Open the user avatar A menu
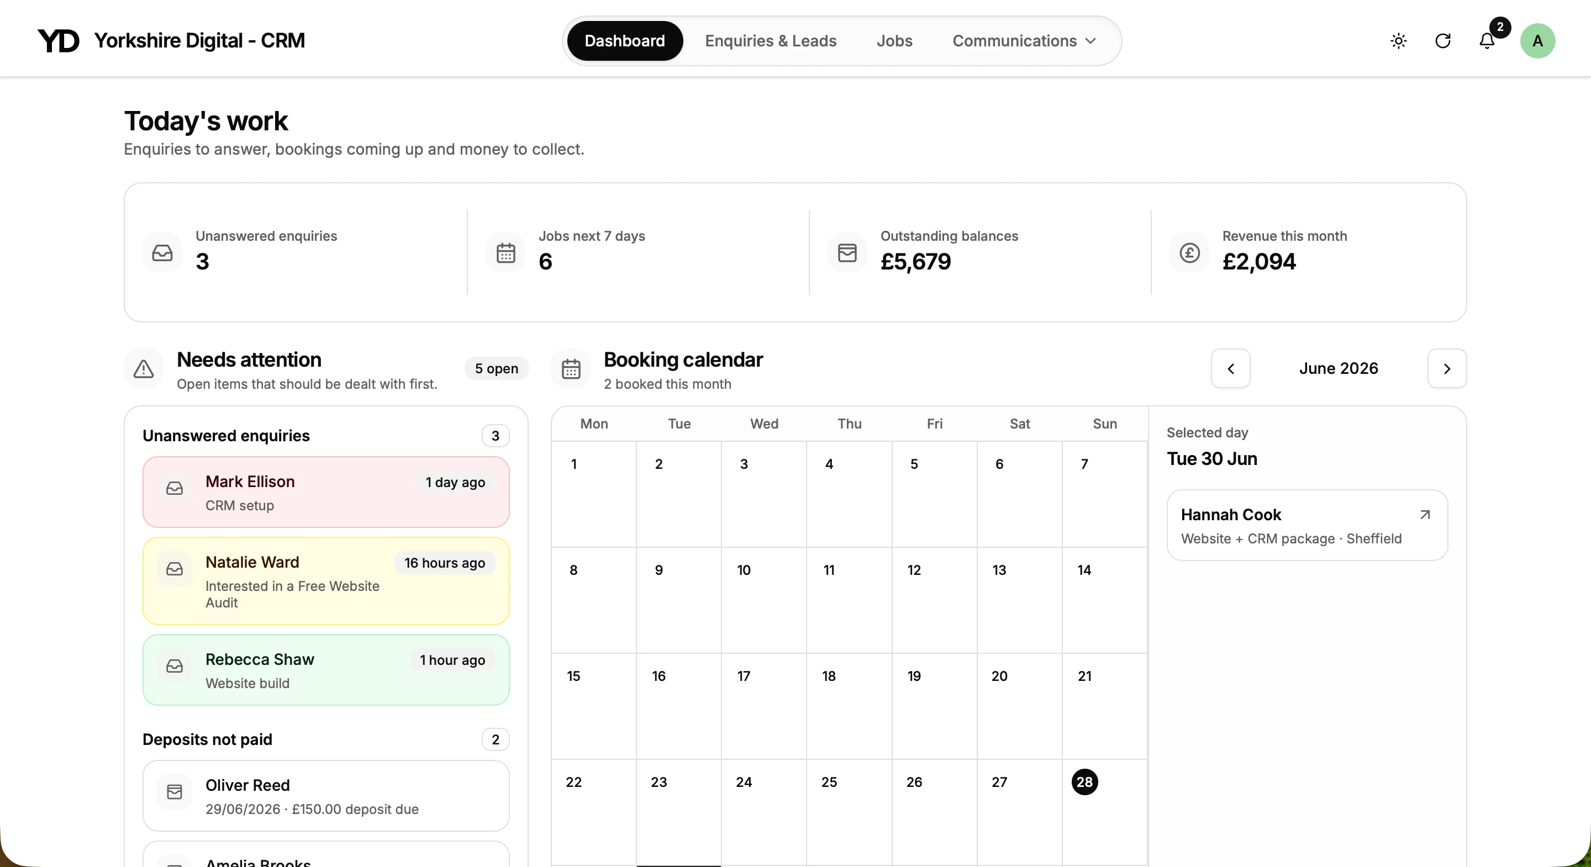 pos(1538,41)
